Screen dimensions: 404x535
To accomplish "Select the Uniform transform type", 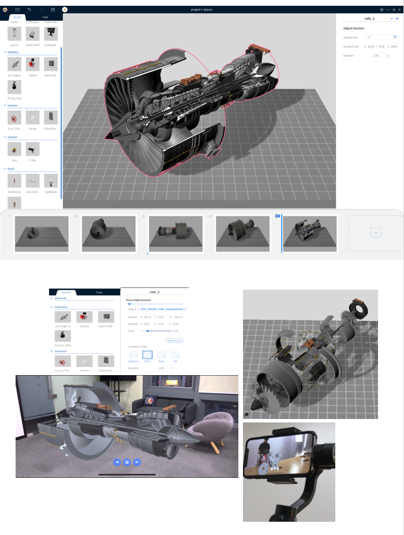I will (x=133, y=355).
